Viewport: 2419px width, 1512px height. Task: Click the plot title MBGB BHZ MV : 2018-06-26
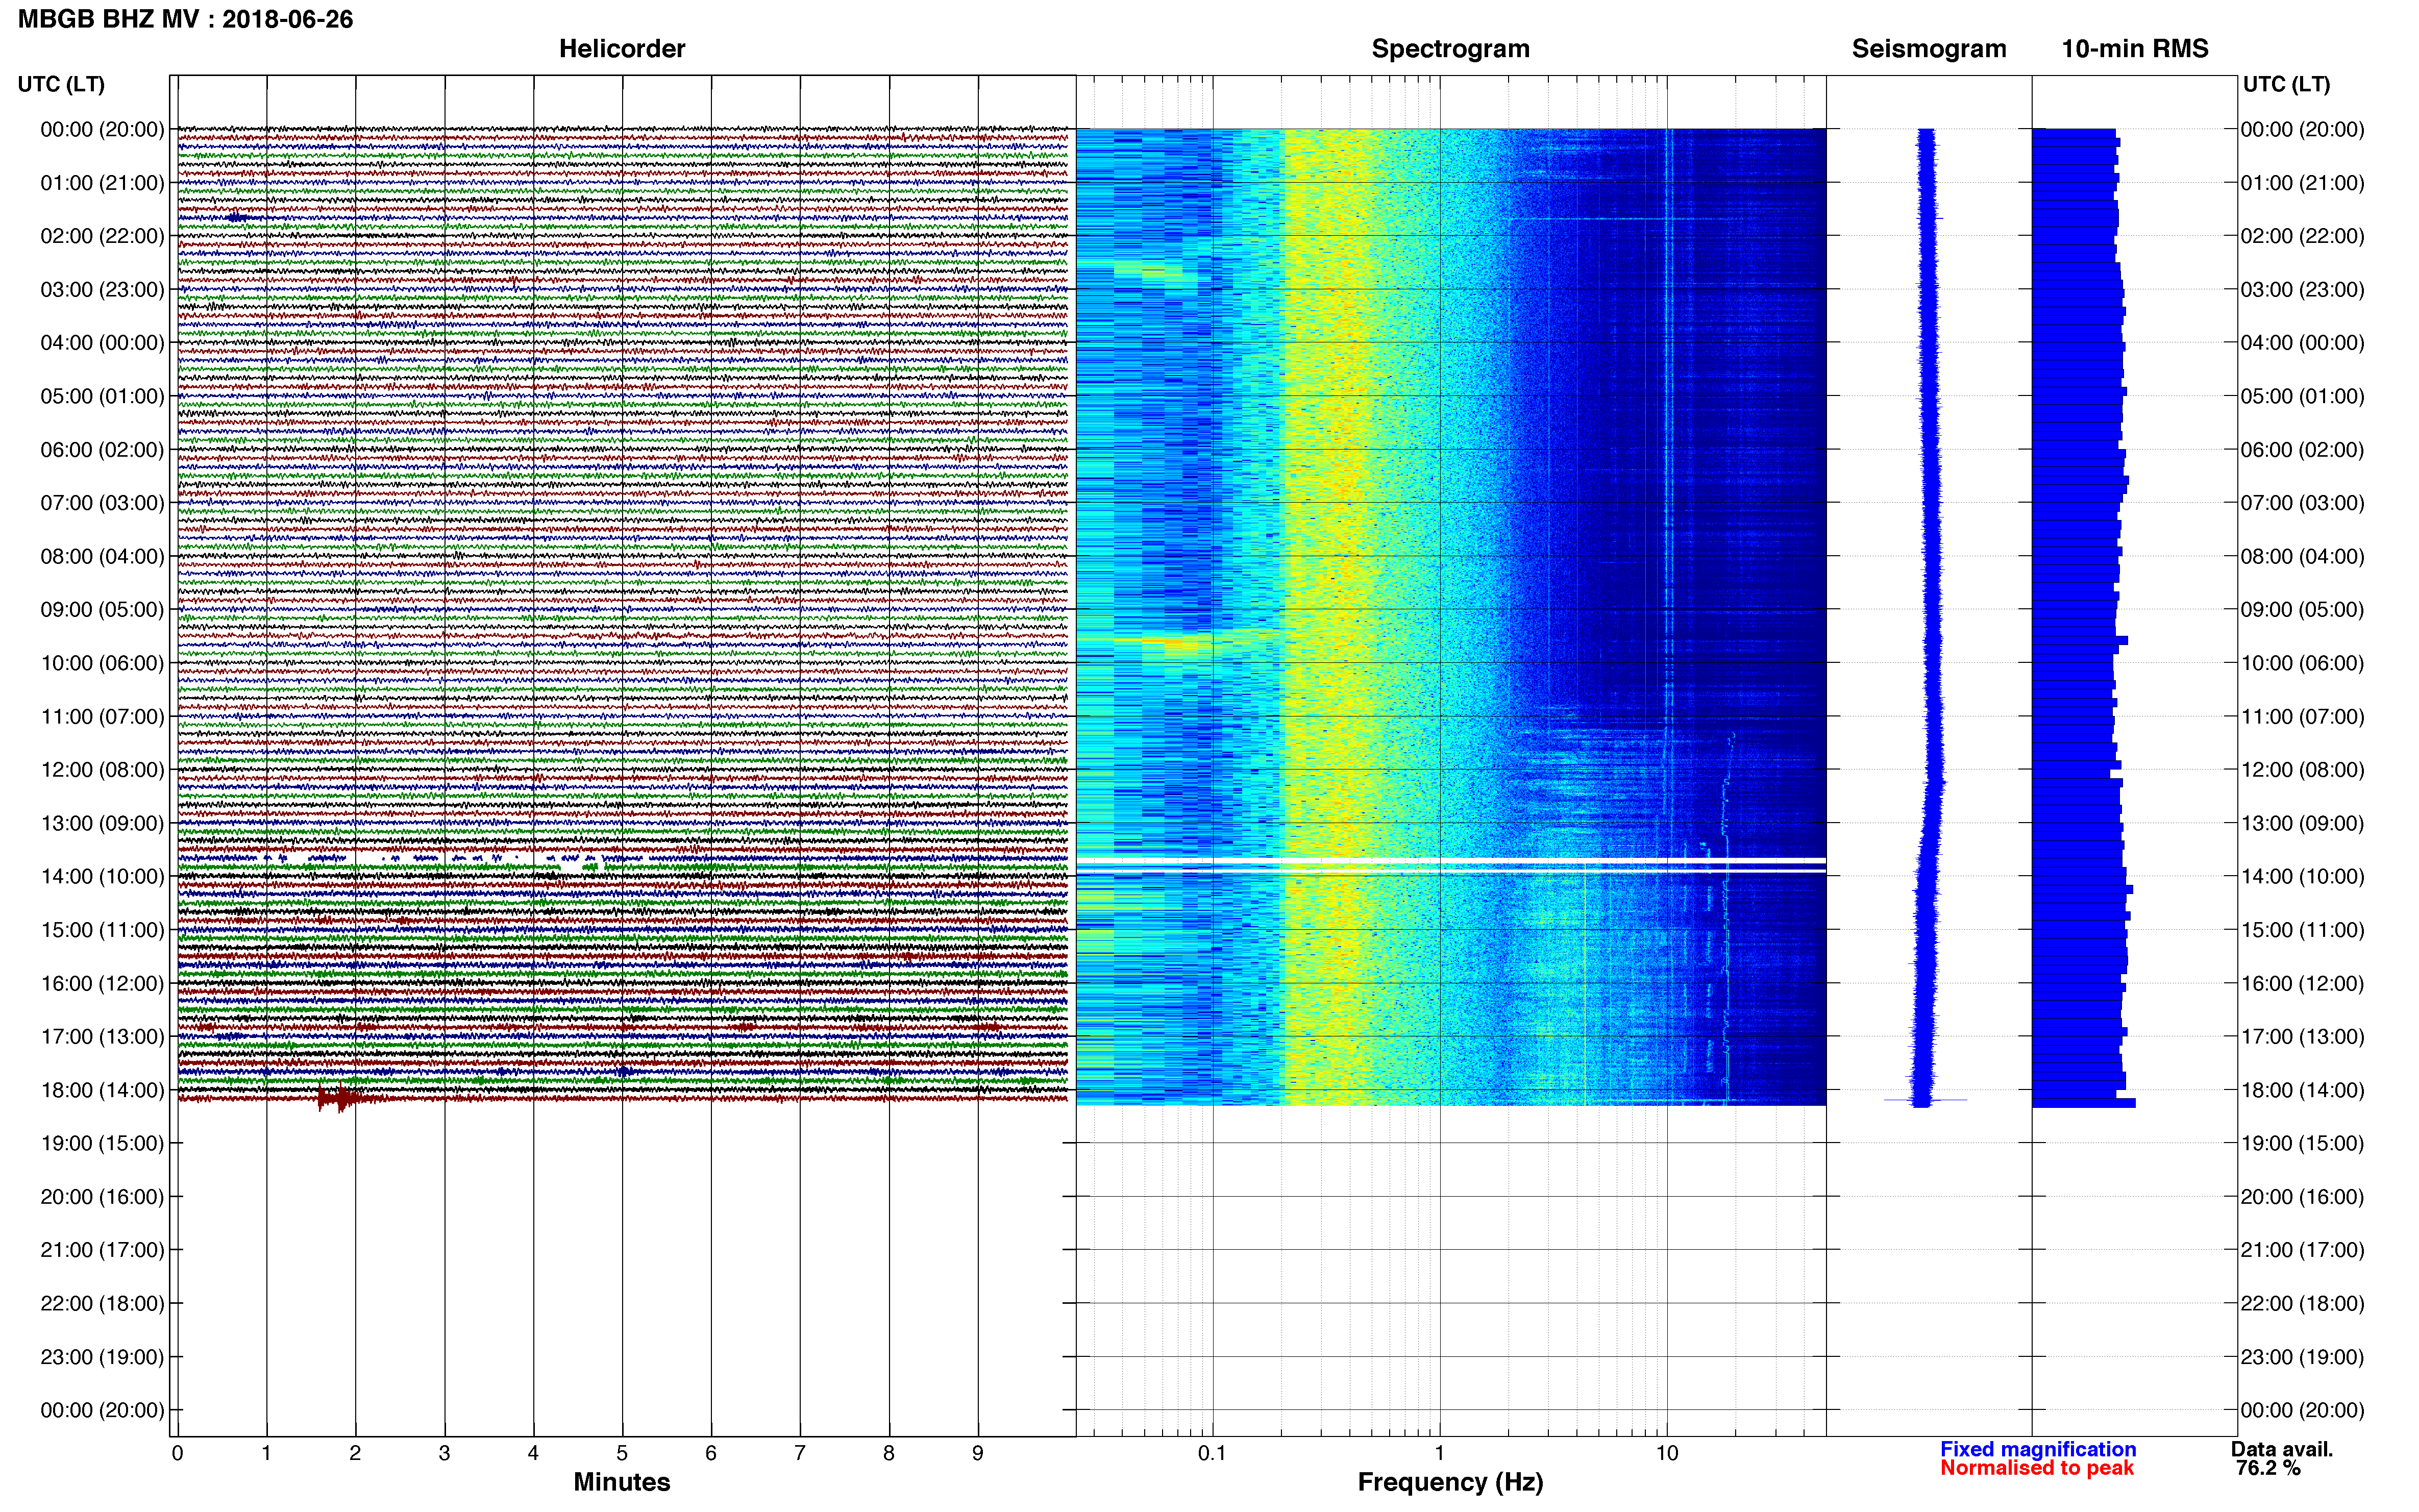186,19
